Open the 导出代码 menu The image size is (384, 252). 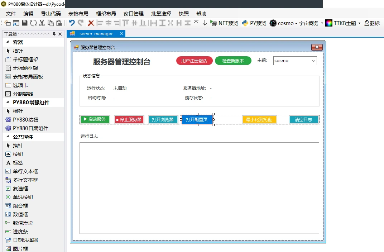(51, 14)
